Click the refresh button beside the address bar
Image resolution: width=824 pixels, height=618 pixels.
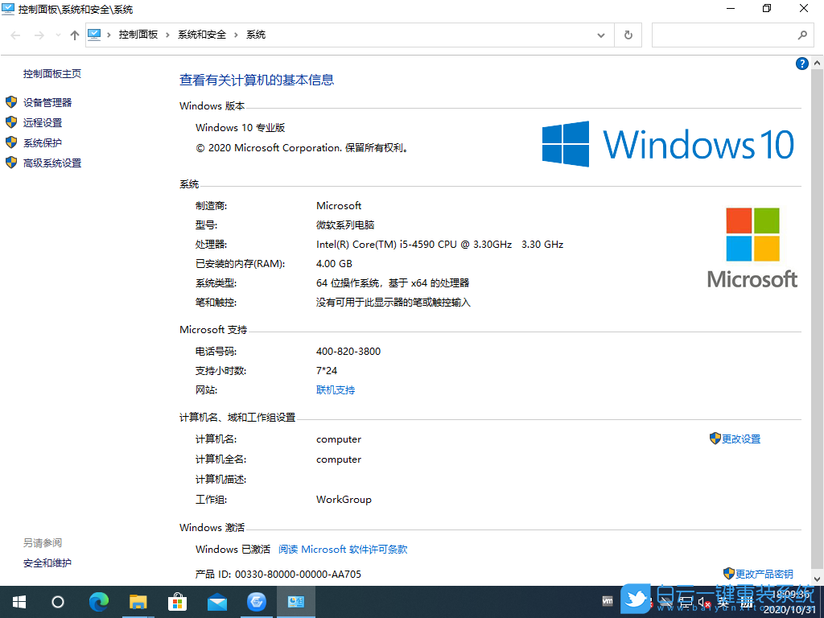point(627,35)
